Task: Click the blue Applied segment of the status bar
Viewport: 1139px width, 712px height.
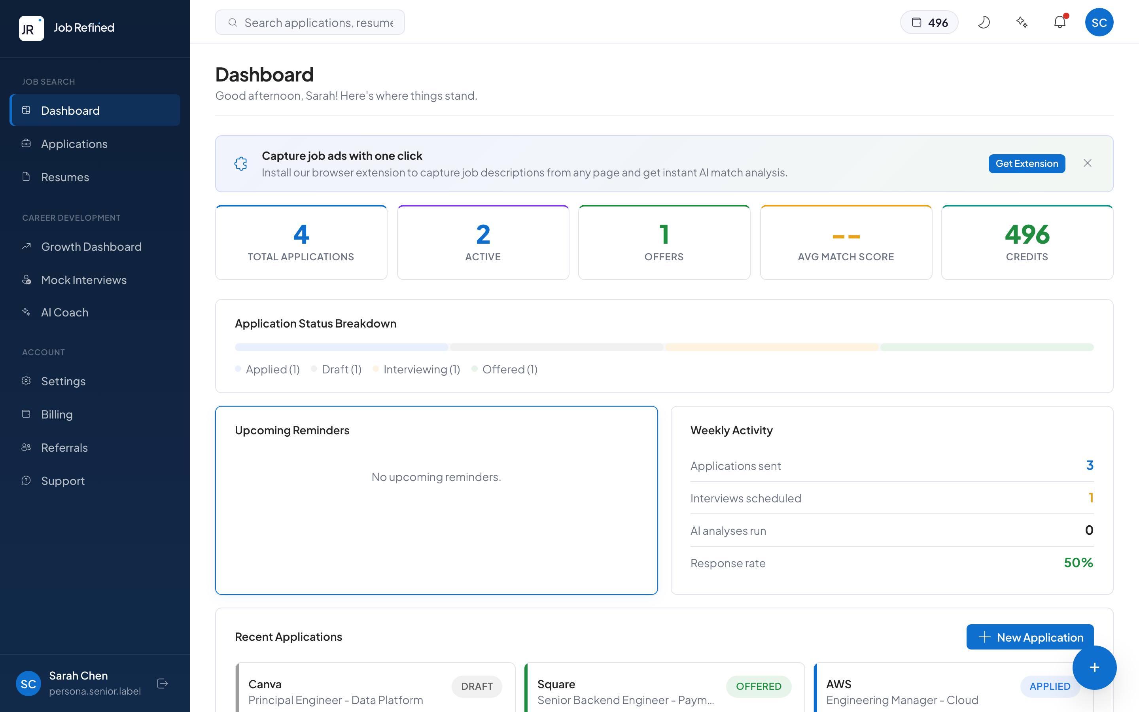Action: [341, 347]
